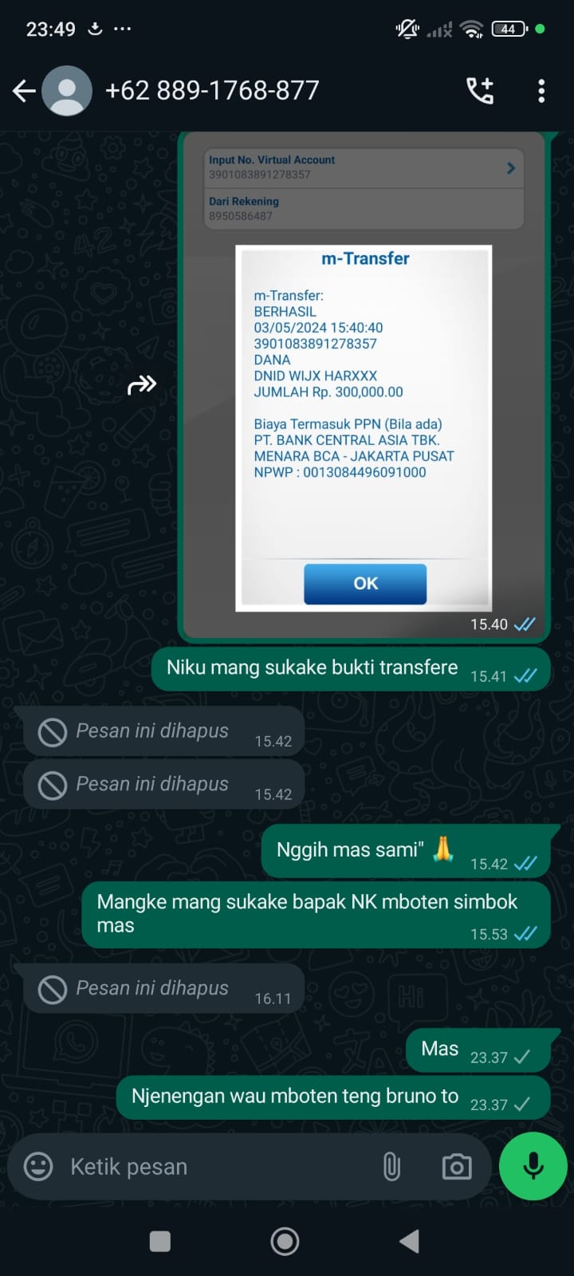Tap the deleted message at 16.11

coord(163,989)
